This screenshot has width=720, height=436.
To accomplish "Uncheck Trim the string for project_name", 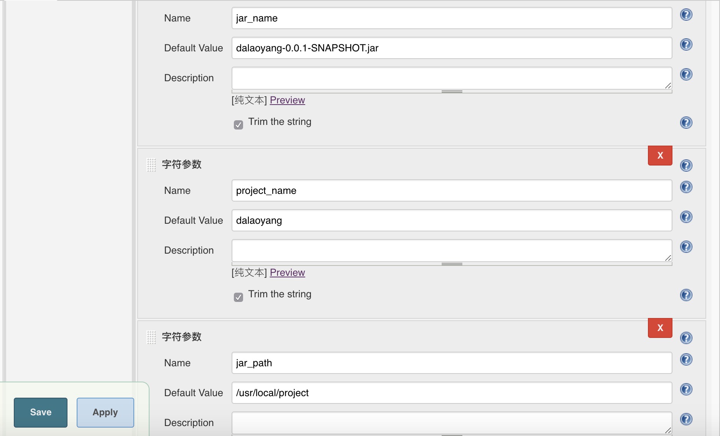I will click(238, 297).
